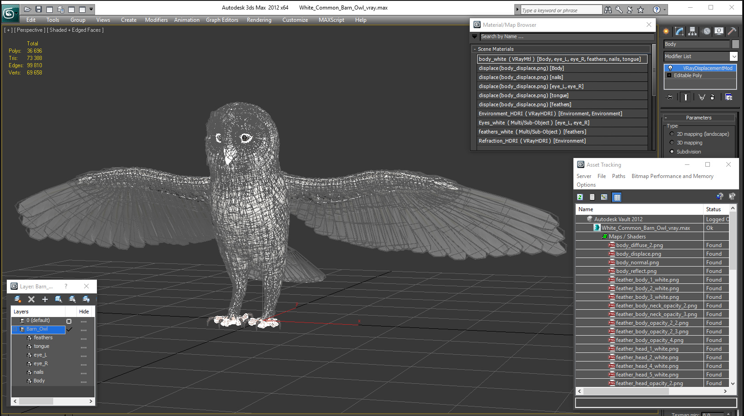744x416 pixels.
Task: Toggle VRayDisplacementMod lightbulb on/off
Action: tap(670, 68)
